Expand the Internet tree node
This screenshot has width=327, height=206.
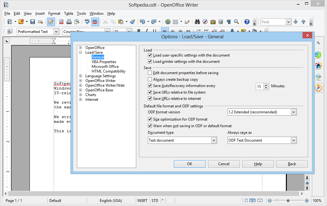pos(81,99)
